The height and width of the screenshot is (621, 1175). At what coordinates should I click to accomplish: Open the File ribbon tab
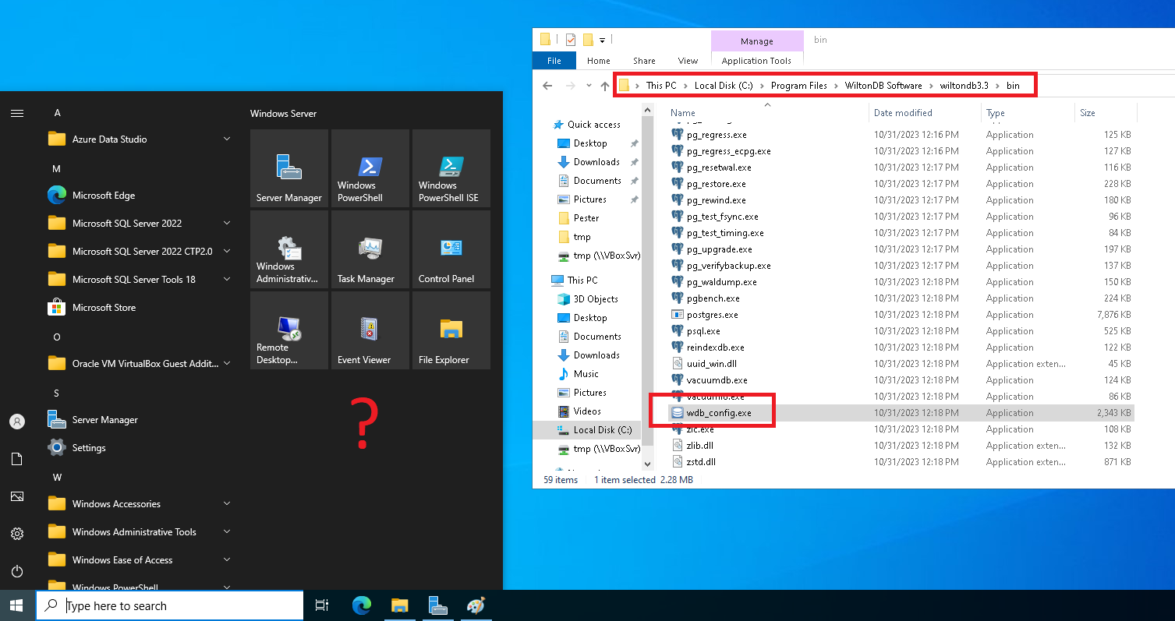coord(554,61)
